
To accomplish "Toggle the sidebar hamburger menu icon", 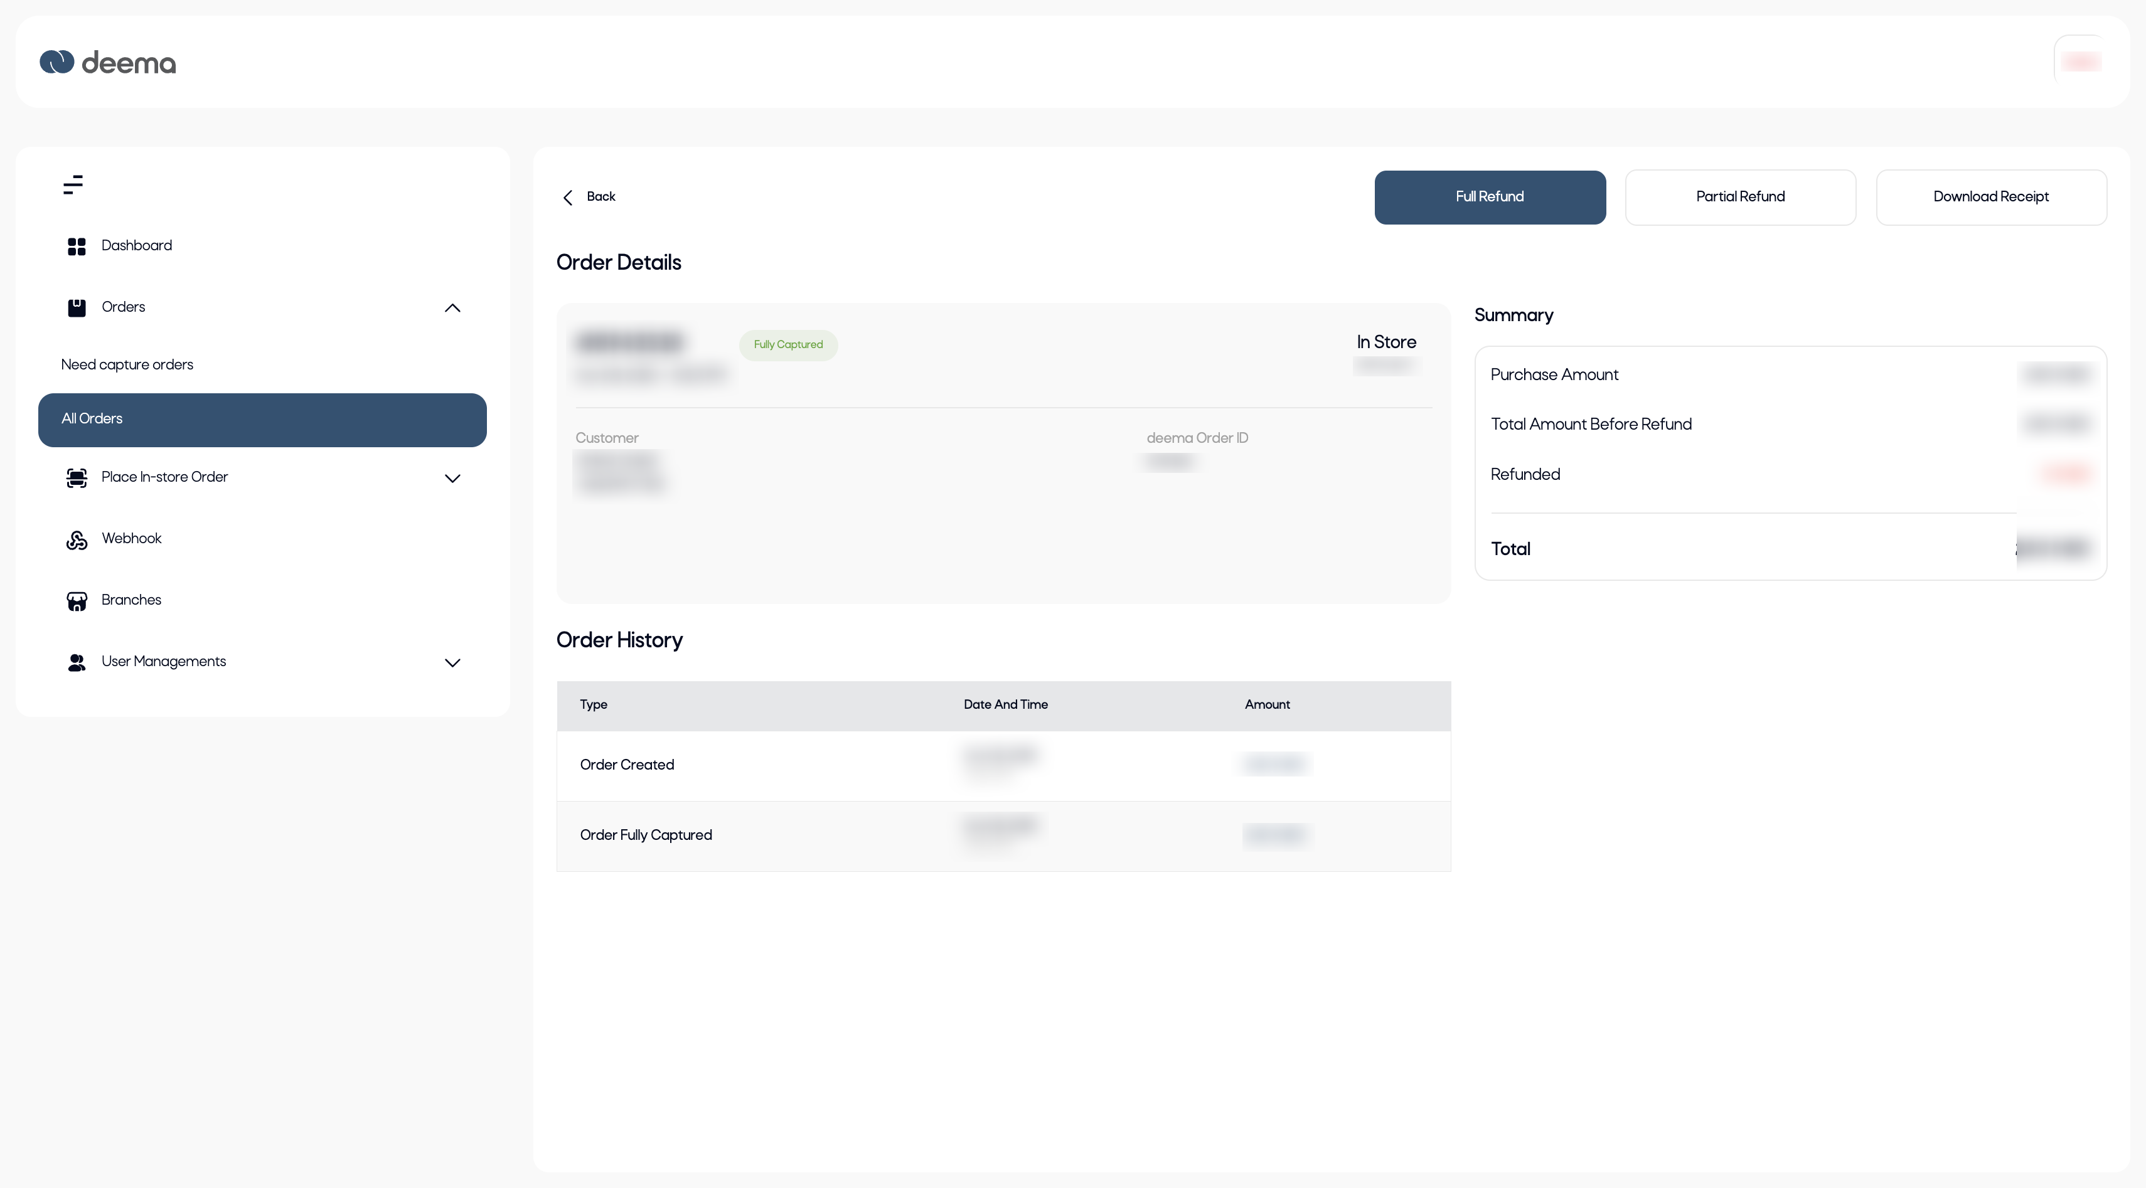I will [73, 185].
